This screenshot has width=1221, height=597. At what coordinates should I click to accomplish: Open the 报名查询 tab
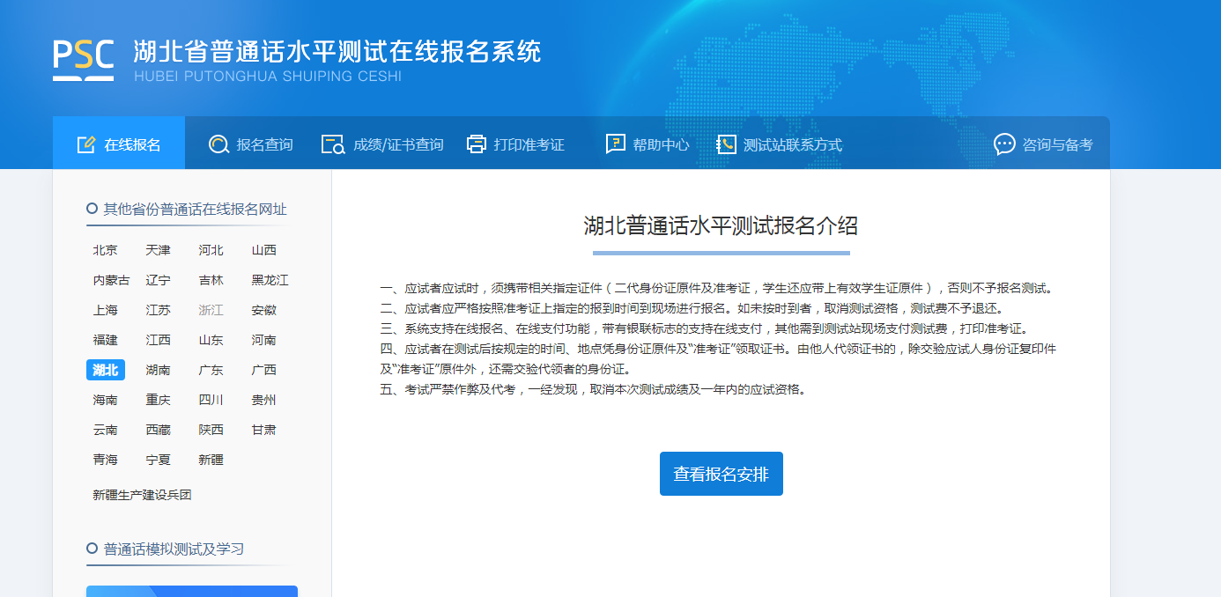tap(264, 144)
